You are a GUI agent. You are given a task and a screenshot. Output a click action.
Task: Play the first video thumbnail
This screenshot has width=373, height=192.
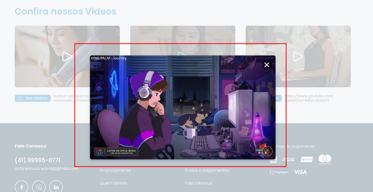(67, 56)
